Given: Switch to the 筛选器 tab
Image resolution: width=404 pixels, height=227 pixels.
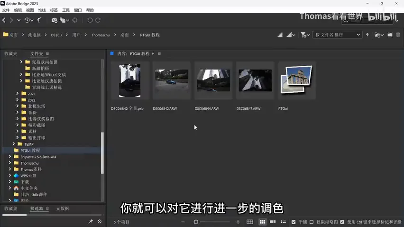Looking at the screenshot, I should (x=37, y=209).
